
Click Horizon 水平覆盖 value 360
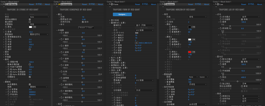coord(190,79)
